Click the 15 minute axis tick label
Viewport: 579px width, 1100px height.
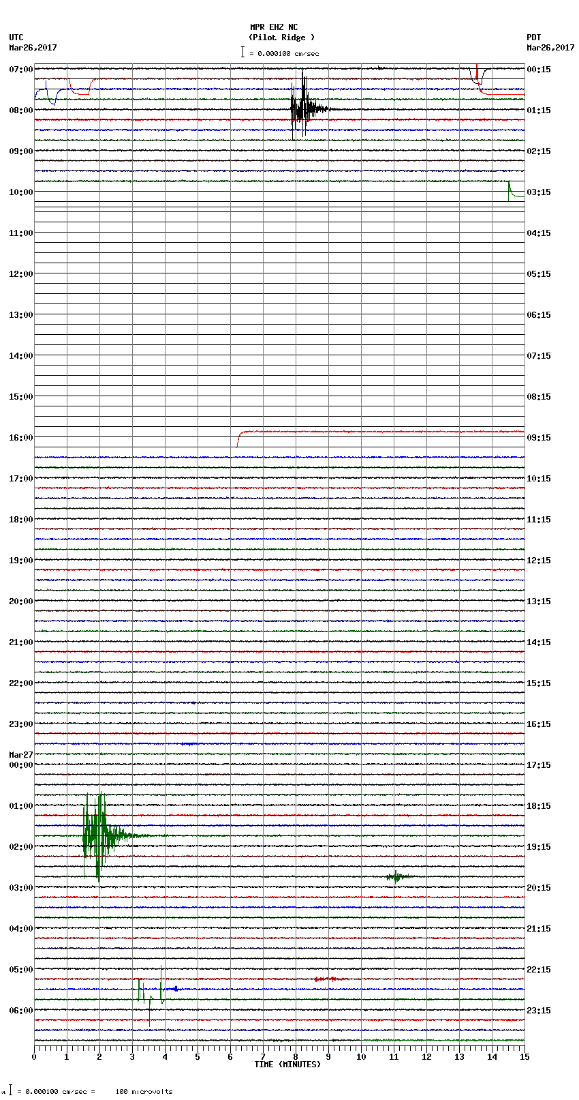coord(524,1057)
